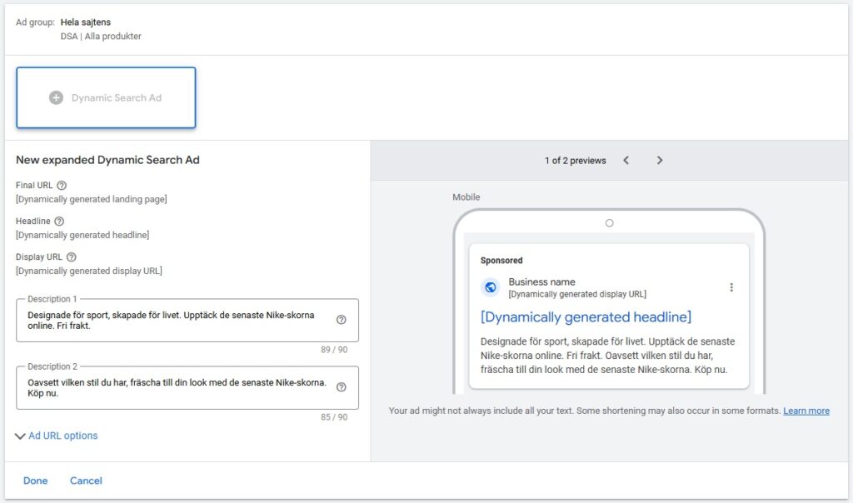Click the Cancel button

[86, 481]
